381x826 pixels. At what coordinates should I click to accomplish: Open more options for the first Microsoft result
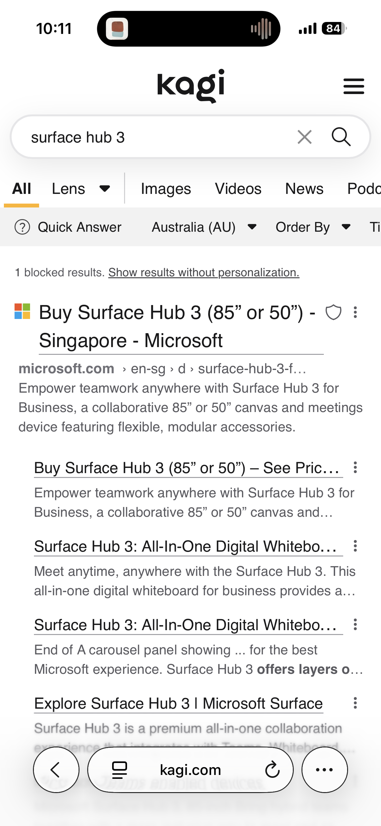[355, 312]
